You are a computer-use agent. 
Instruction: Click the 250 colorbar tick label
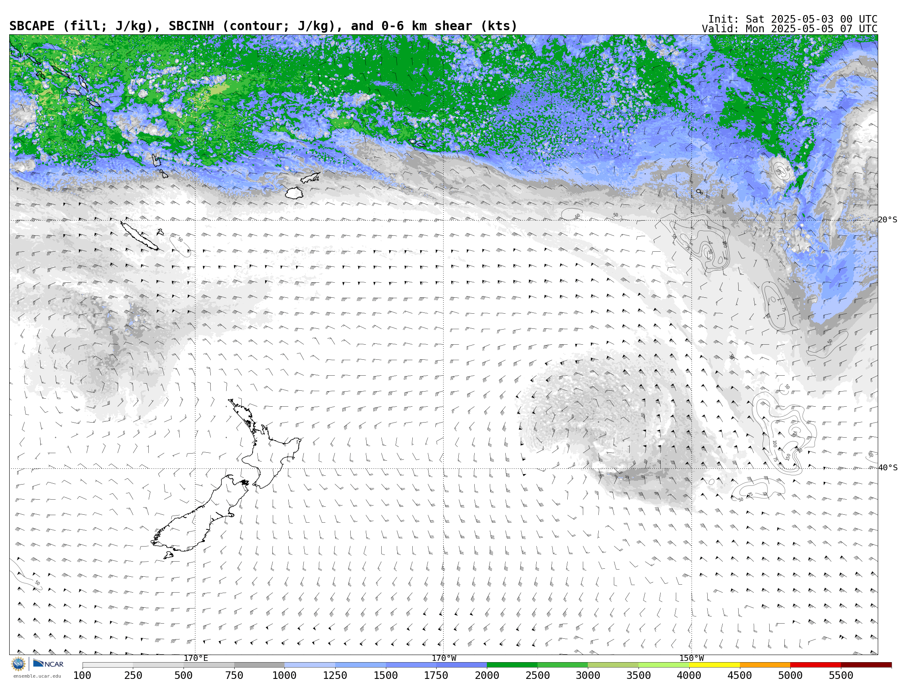[133, 676]
